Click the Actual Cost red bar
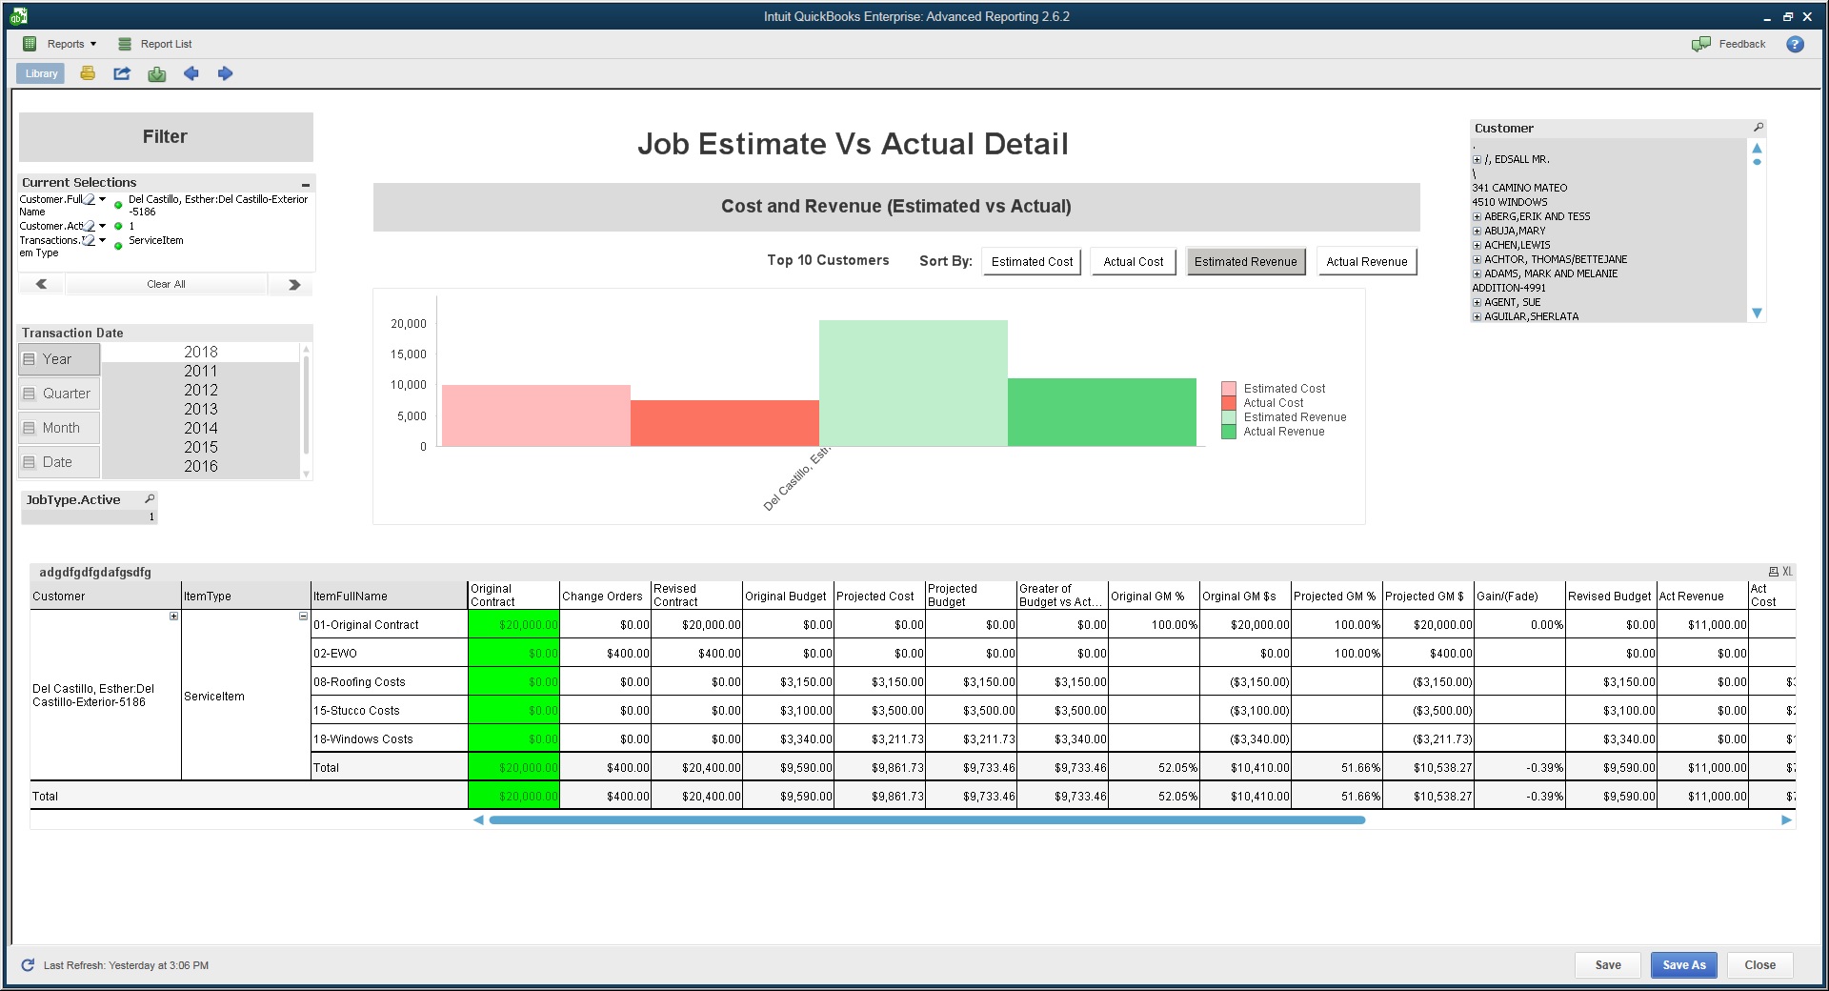 [x=725, y=423]
